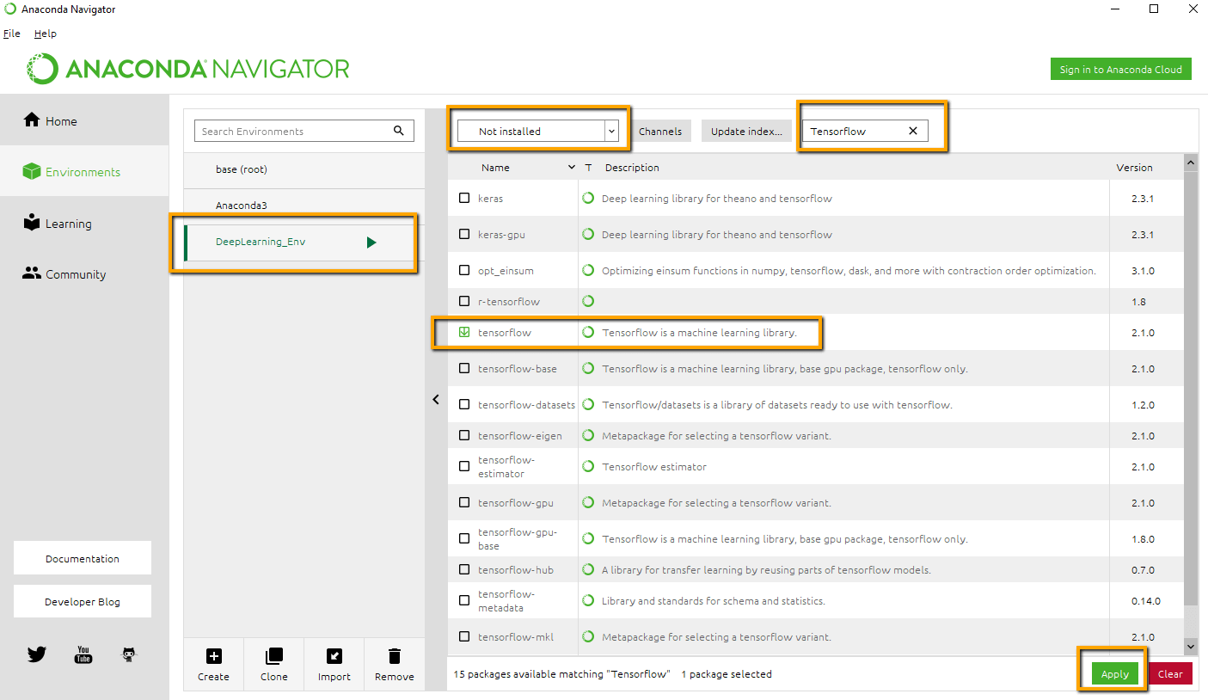
Task: Select the Anaconda3 environment
Action: (x=304, y=206)
